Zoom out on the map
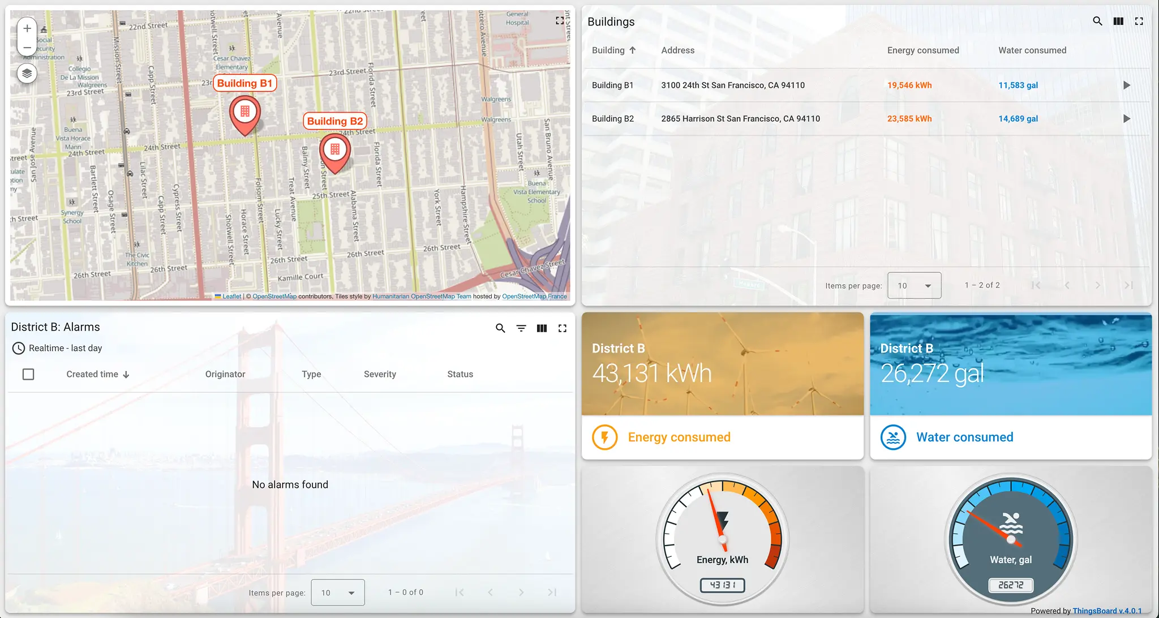The image size is (1159, 618). coord(27,48)
